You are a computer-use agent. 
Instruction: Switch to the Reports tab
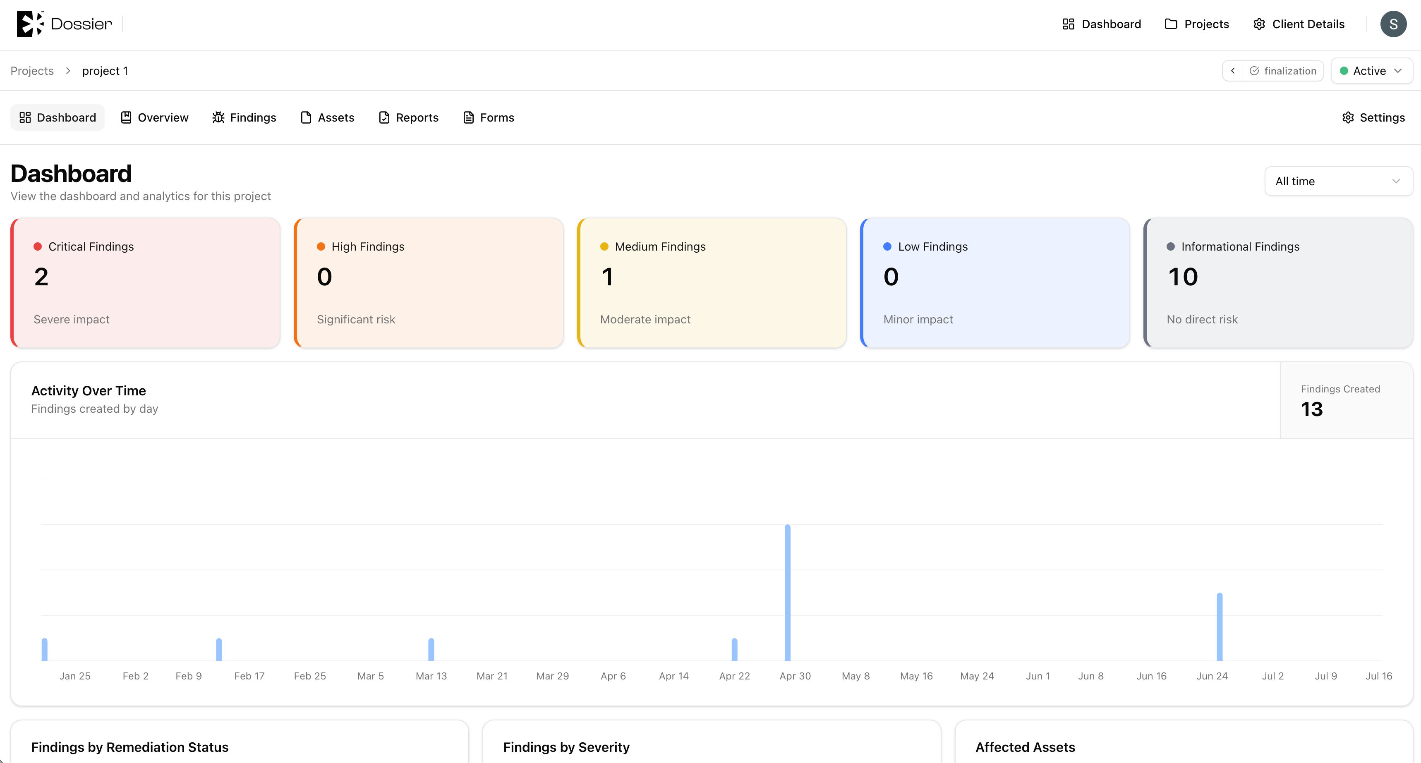pos(409,117)
